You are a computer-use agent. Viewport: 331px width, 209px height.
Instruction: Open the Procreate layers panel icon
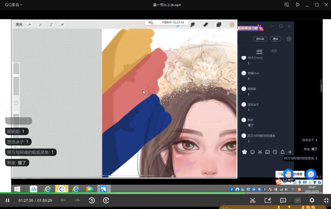[219, 25]
